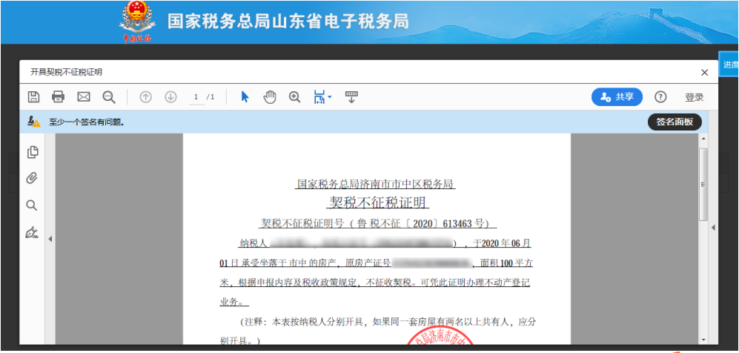Activate the selection arrow tool
This screenshot has height=353, width=739.
(245, 97)
